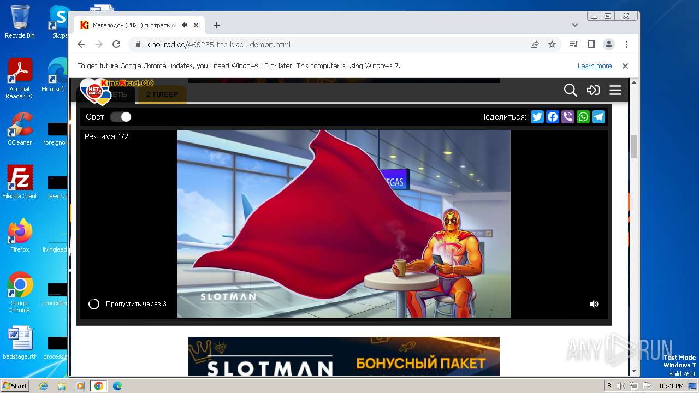
Task: Bookmark this page with the star icon
Action: pos(552,44)
